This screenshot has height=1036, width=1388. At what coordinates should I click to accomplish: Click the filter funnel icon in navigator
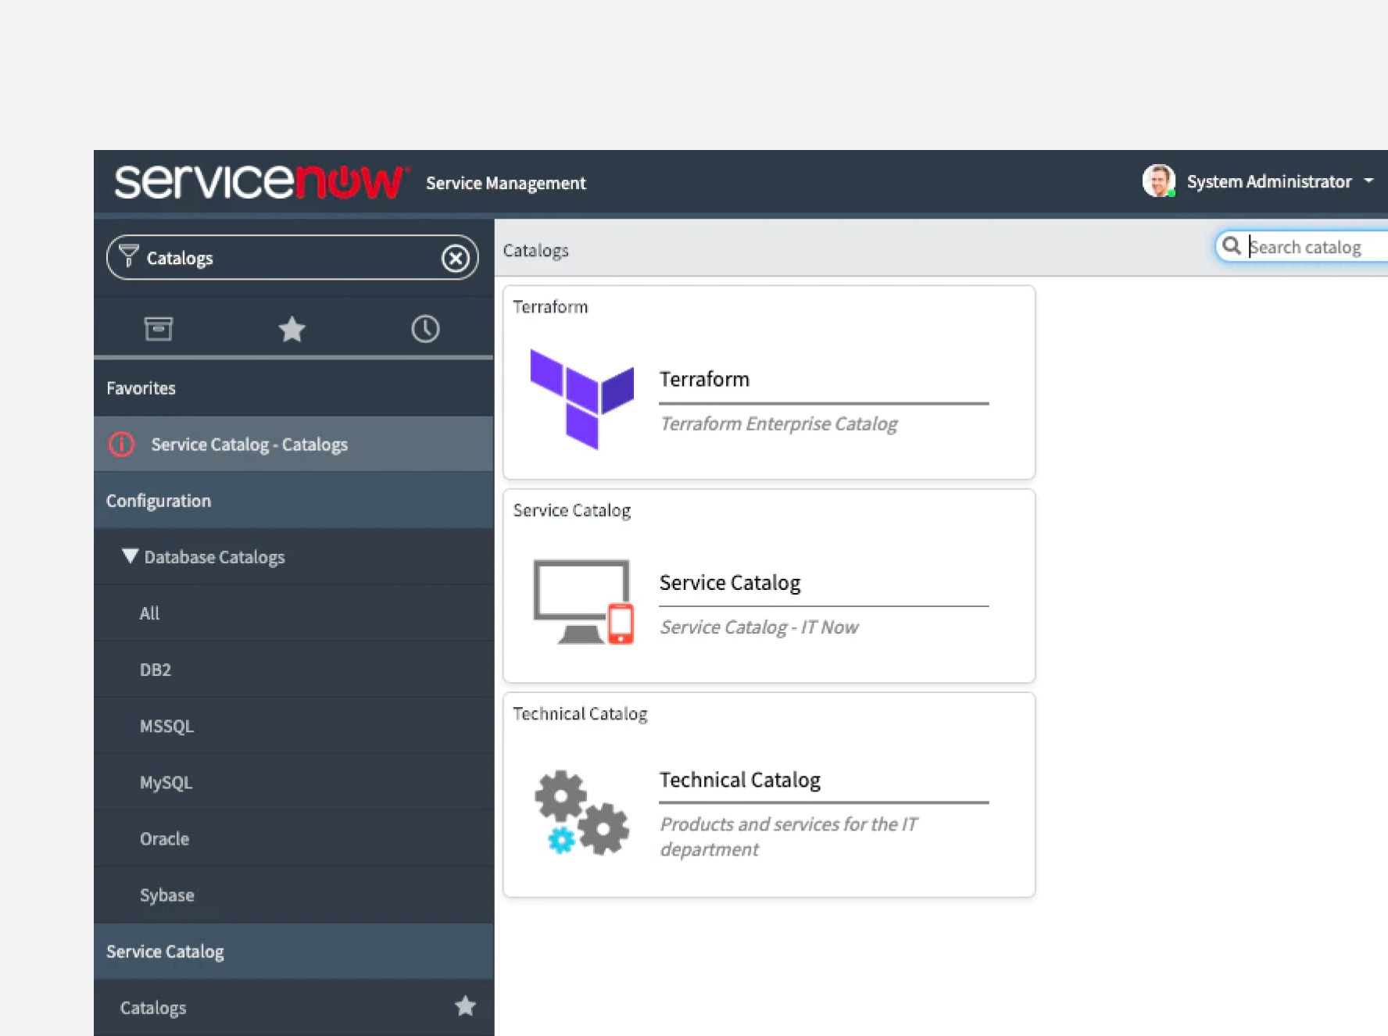point(128,256)
